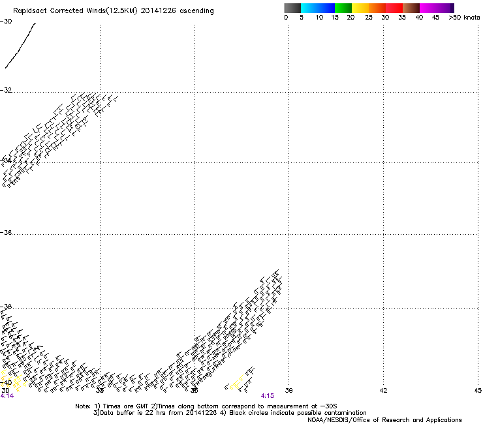Click the '25' label under the color bar
This screenshot has height=424, width=483.
[369, 18]
